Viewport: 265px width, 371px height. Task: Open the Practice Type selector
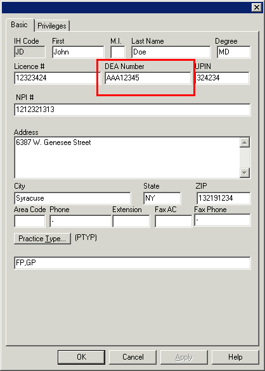pos(42,239)
